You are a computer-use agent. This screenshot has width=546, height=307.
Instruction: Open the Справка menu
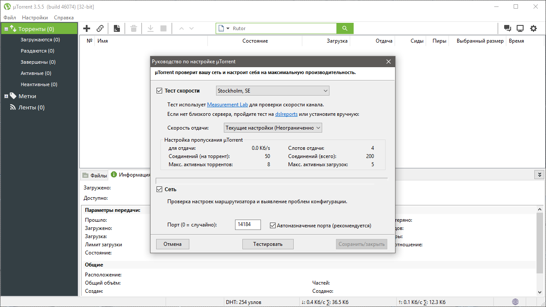64,18
